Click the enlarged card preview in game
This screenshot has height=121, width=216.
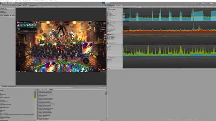88,49
